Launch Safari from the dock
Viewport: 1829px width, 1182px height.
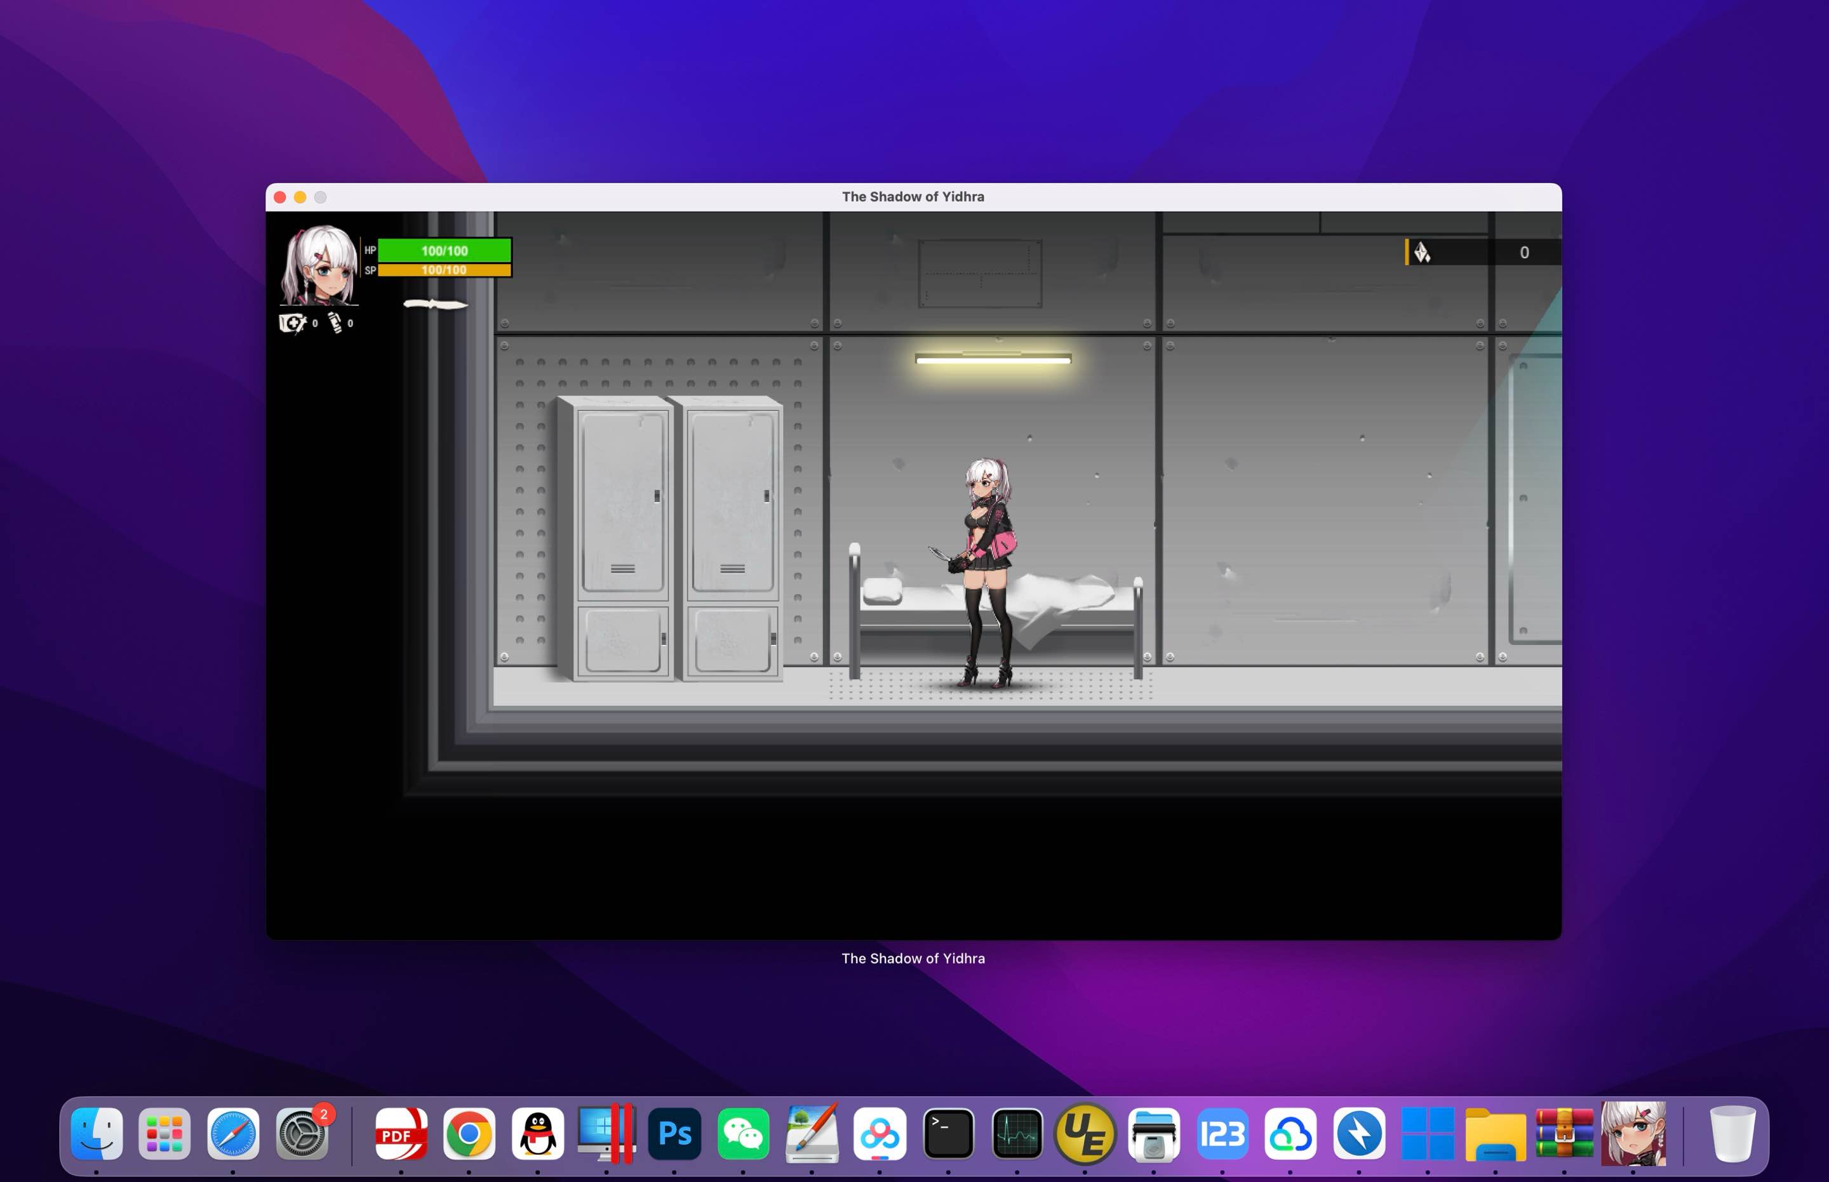[x=234, y=1133]
